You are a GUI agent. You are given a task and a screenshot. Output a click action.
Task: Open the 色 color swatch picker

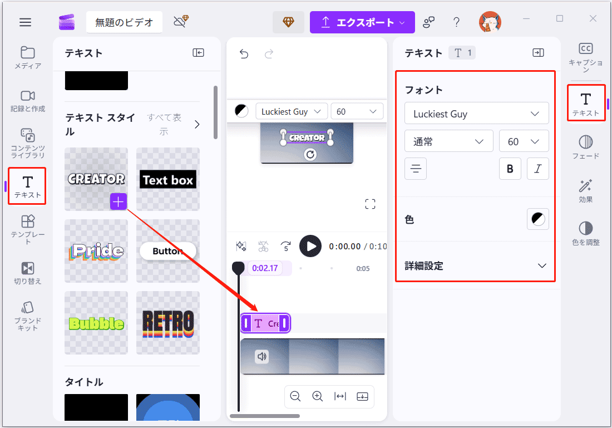click(x=537, y=219)
